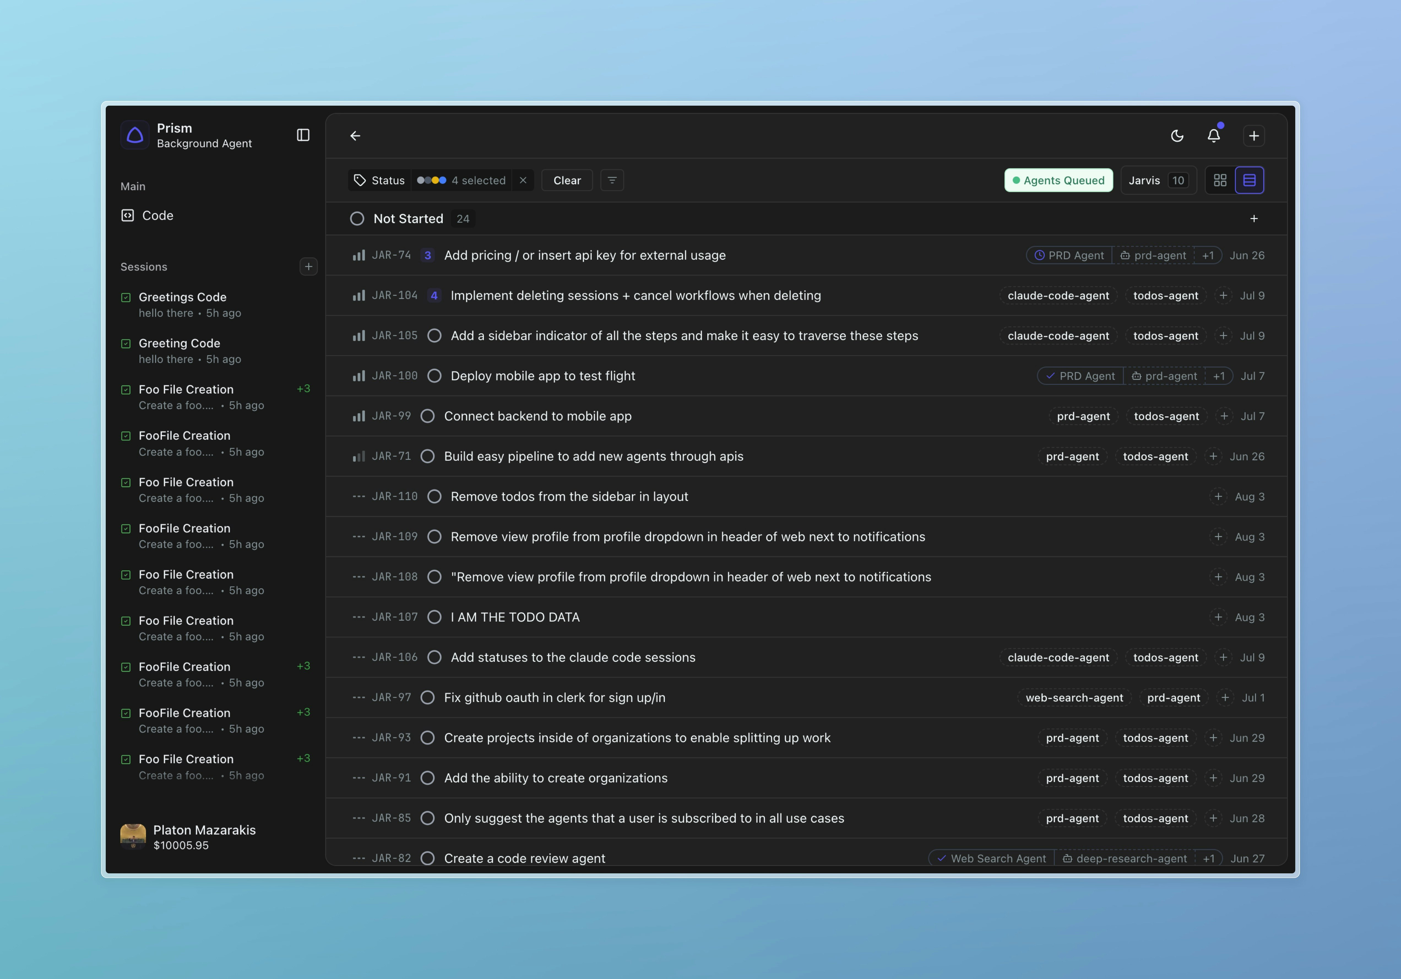Click the Web Search Agent chip on JAR-82
The height and width of the screenshot is (979, 1401).
(x=992, y=858)
